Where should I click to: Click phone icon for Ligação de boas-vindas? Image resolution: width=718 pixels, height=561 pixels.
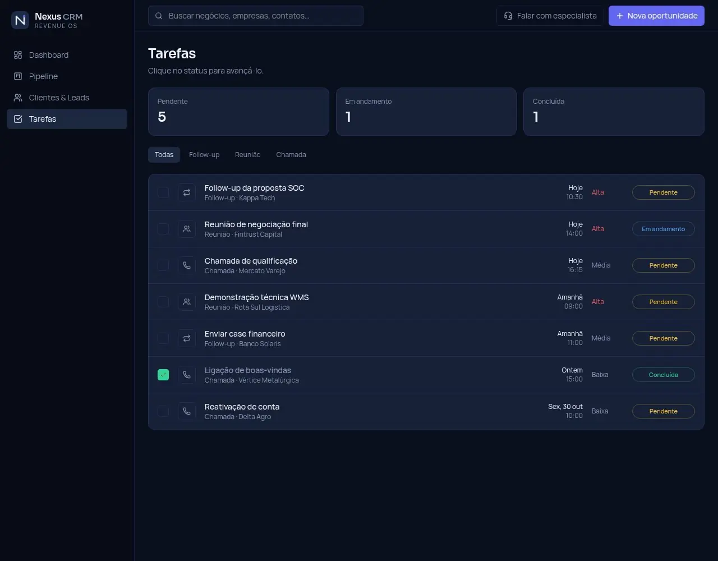point(187,375)
